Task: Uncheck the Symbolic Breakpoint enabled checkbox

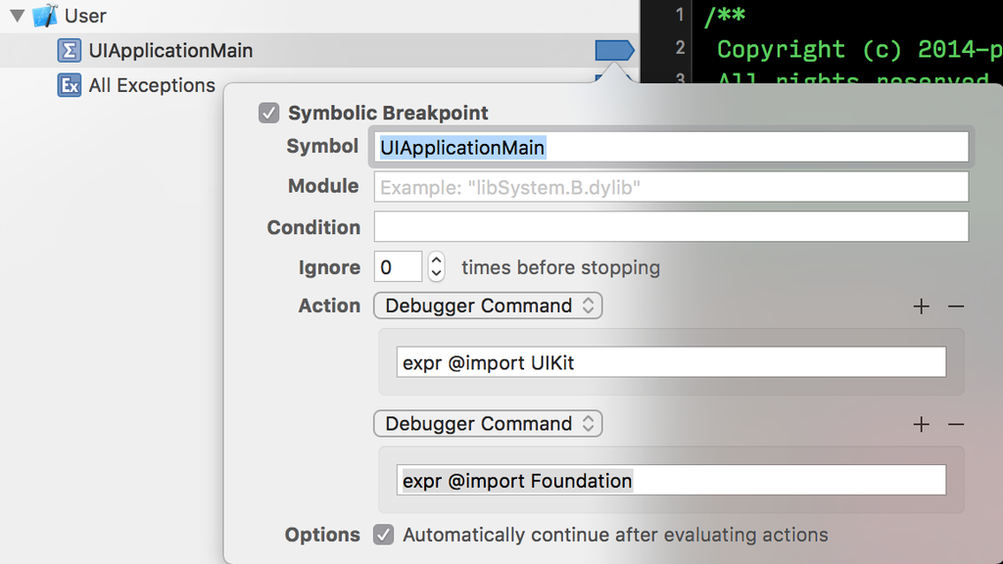Action: [x=269, y=114]
